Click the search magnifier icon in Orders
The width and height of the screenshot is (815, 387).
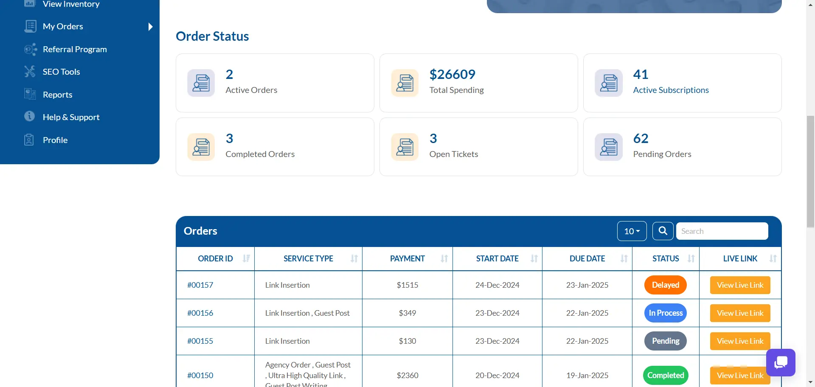click(x=663, y=231)
